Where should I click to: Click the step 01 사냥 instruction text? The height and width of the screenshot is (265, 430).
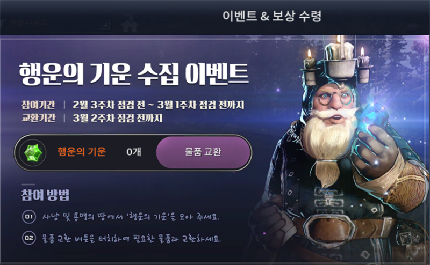131,217
